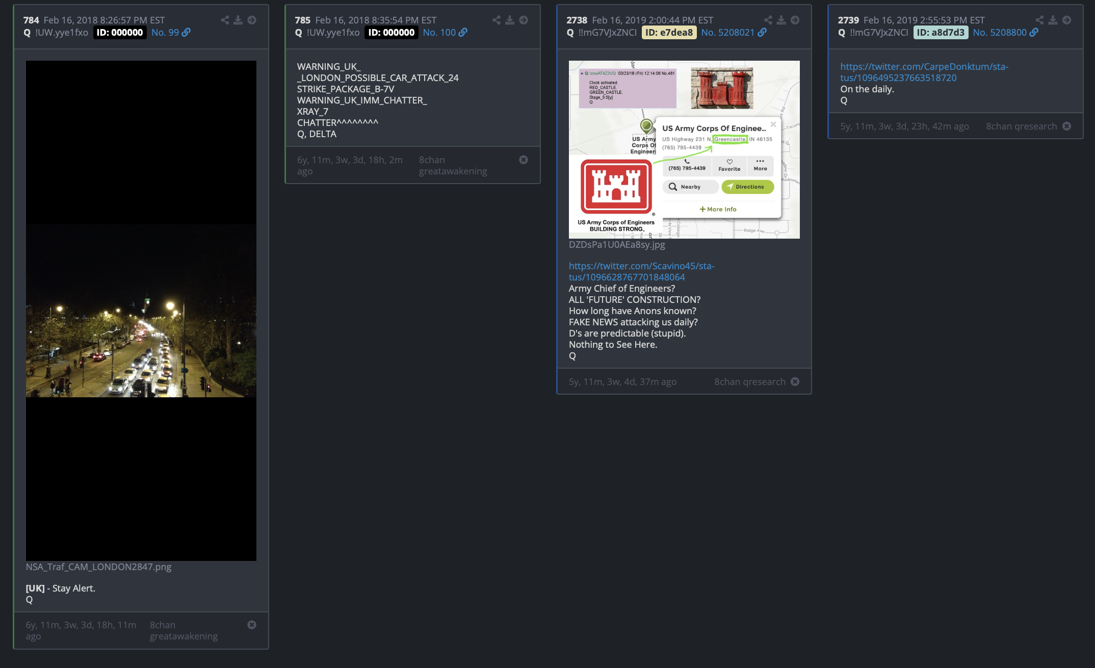The image size is (1095, 668).
Task: Click the STRIKE_PACKAGE_B-7V line
Action: coord(346,89)
